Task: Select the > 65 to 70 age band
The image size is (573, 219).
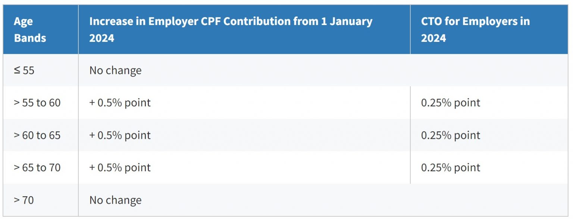Action: coord(37,168)
